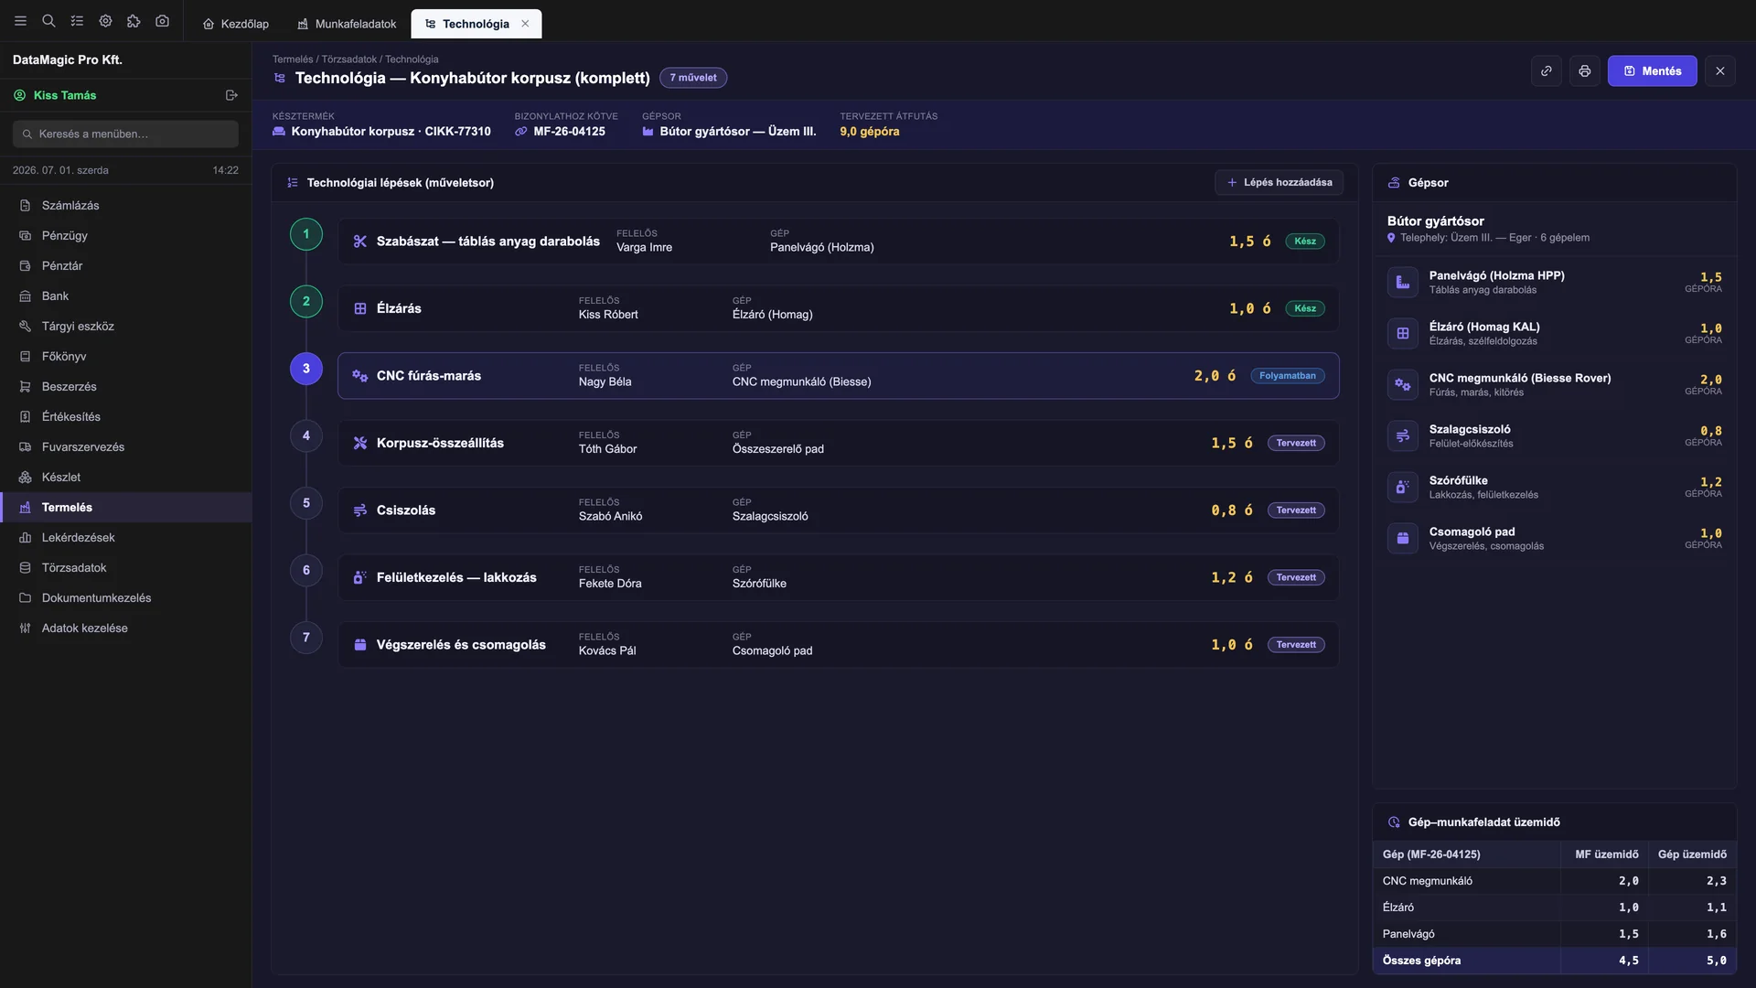Image resolution: width=1756 pixels, height=988 pixels.
Task: Click in the Keresés a menüben search field
Action: tap(125, 134)
